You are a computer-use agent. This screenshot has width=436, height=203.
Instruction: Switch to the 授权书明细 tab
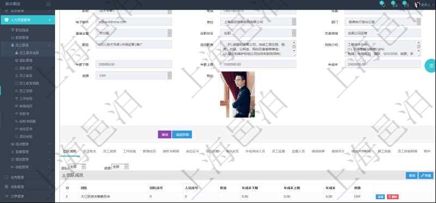coord(171,151)
